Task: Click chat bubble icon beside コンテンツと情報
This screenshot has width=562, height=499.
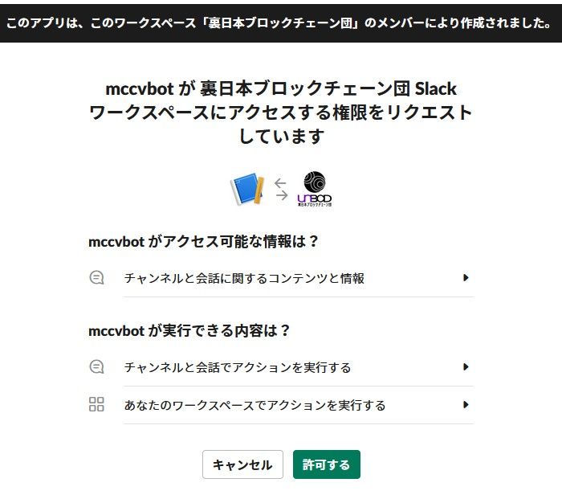Action: coord(96,278)
